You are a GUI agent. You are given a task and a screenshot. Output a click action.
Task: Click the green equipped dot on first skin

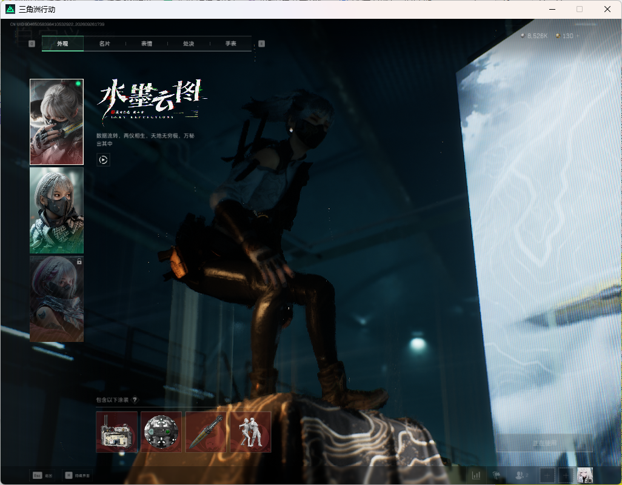point(78,83)
